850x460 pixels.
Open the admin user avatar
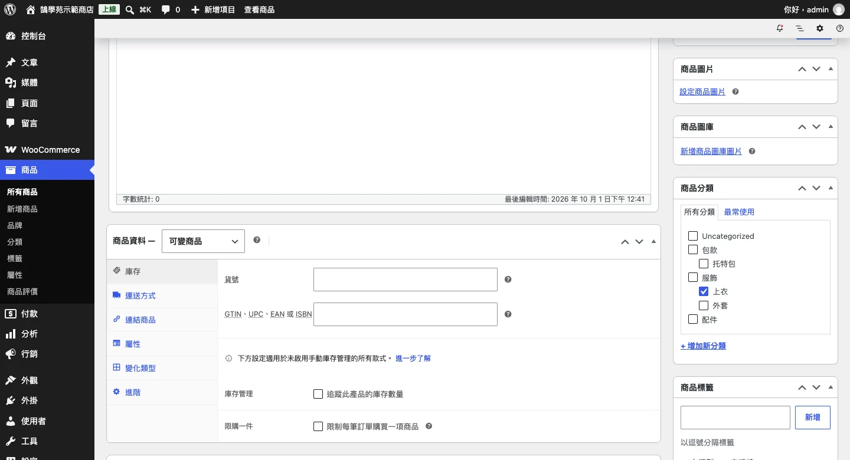pos(839,9)
